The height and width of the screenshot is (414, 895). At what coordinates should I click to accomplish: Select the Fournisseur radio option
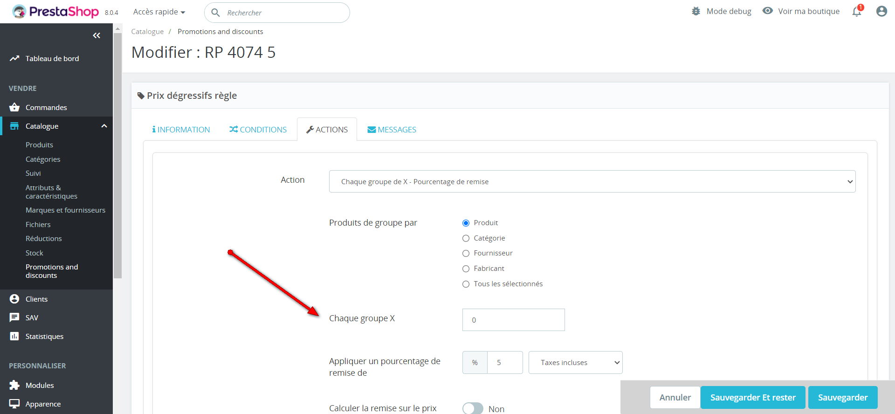point(466,254)
